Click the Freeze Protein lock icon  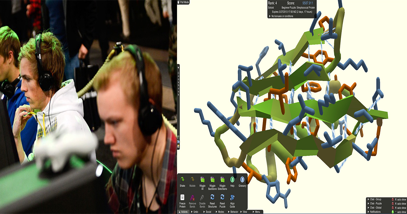pos(182,197)
